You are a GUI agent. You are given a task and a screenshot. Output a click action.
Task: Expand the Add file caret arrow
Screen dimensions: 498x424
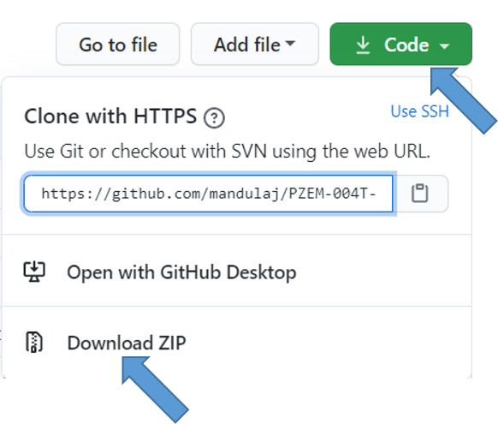(290, 43)
